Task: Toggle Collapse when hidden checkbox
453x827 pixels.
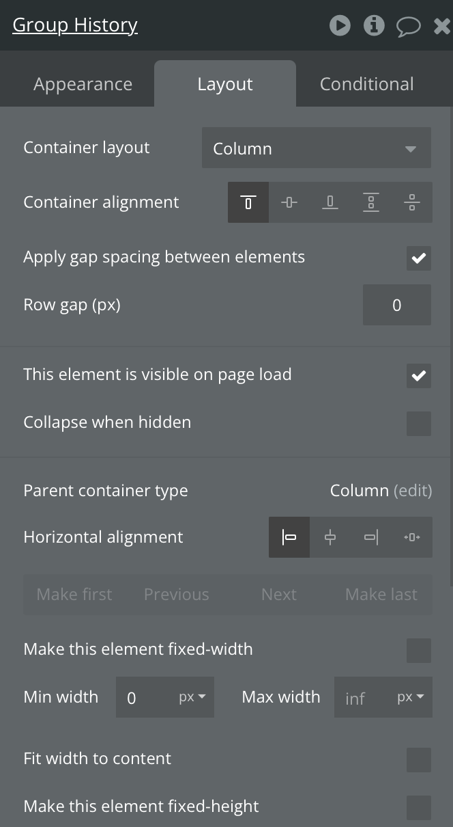Action: tap(419, 423)
